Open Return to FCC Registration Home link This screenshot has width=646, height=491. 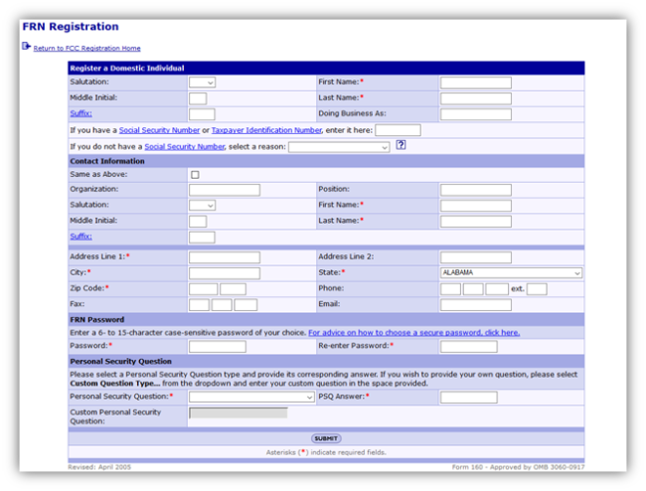[x=86, y=48]
